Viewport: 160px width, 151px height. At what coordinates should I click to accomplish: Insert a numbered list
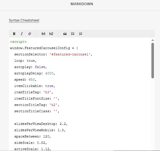coord(81,34)
